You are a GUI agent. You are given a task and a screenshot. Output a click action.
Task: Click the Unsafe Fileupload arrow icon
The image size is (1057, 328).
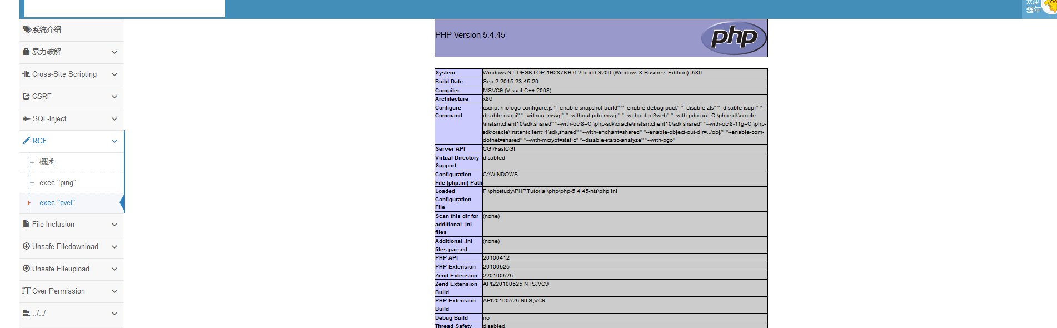tap(26, 269)
